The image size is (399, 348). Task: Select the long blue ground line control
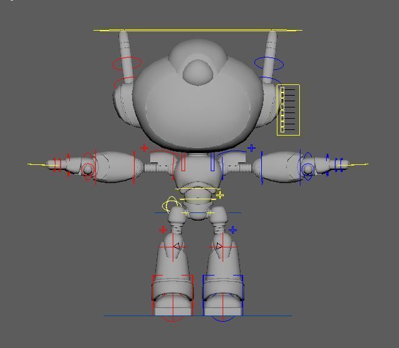[198, 316]
